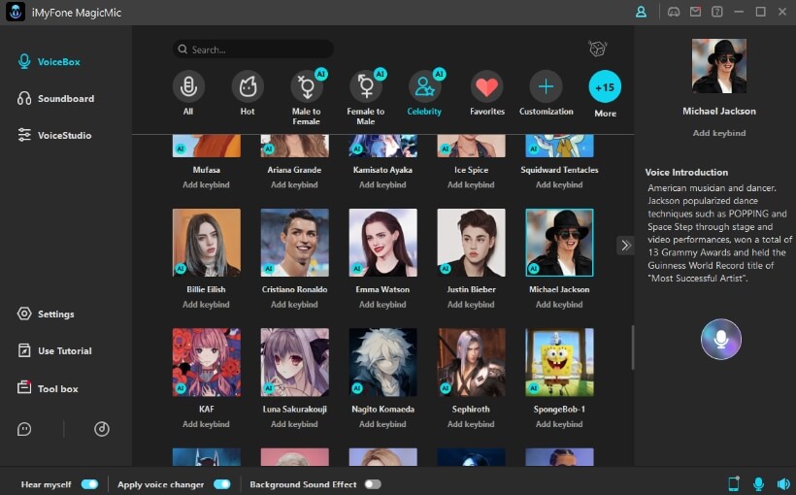Add keybind for Kamisato Ayaka

point(382,184)
